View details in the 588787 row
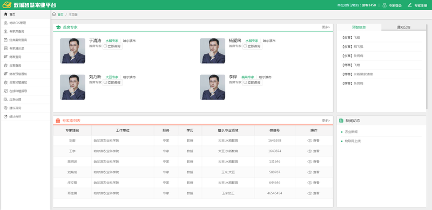Image resolution: width=432 pixels, height=210 pixels. [314, 172]
